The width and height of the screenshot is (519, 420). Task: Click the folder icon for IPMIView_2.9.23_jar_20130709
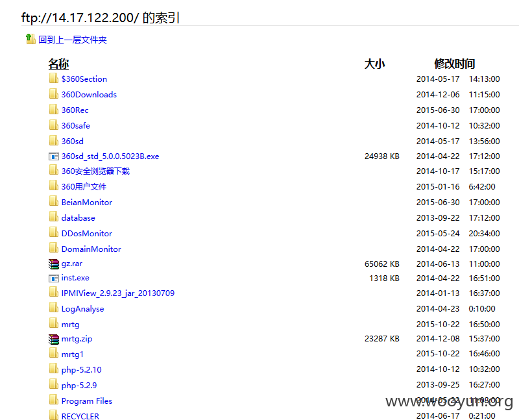click(x=54, y=293)
